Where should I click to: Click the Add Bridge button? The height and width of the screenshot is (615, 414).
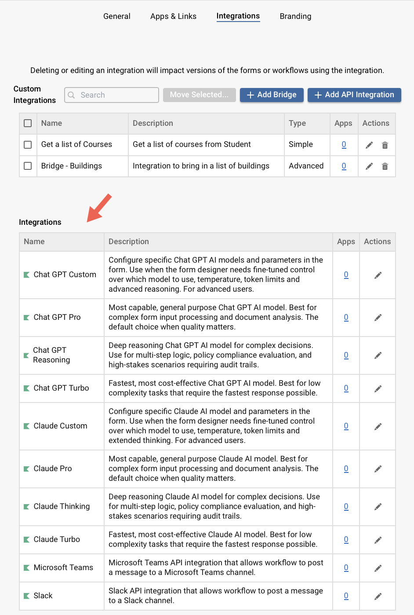click(x=272, y=95)
